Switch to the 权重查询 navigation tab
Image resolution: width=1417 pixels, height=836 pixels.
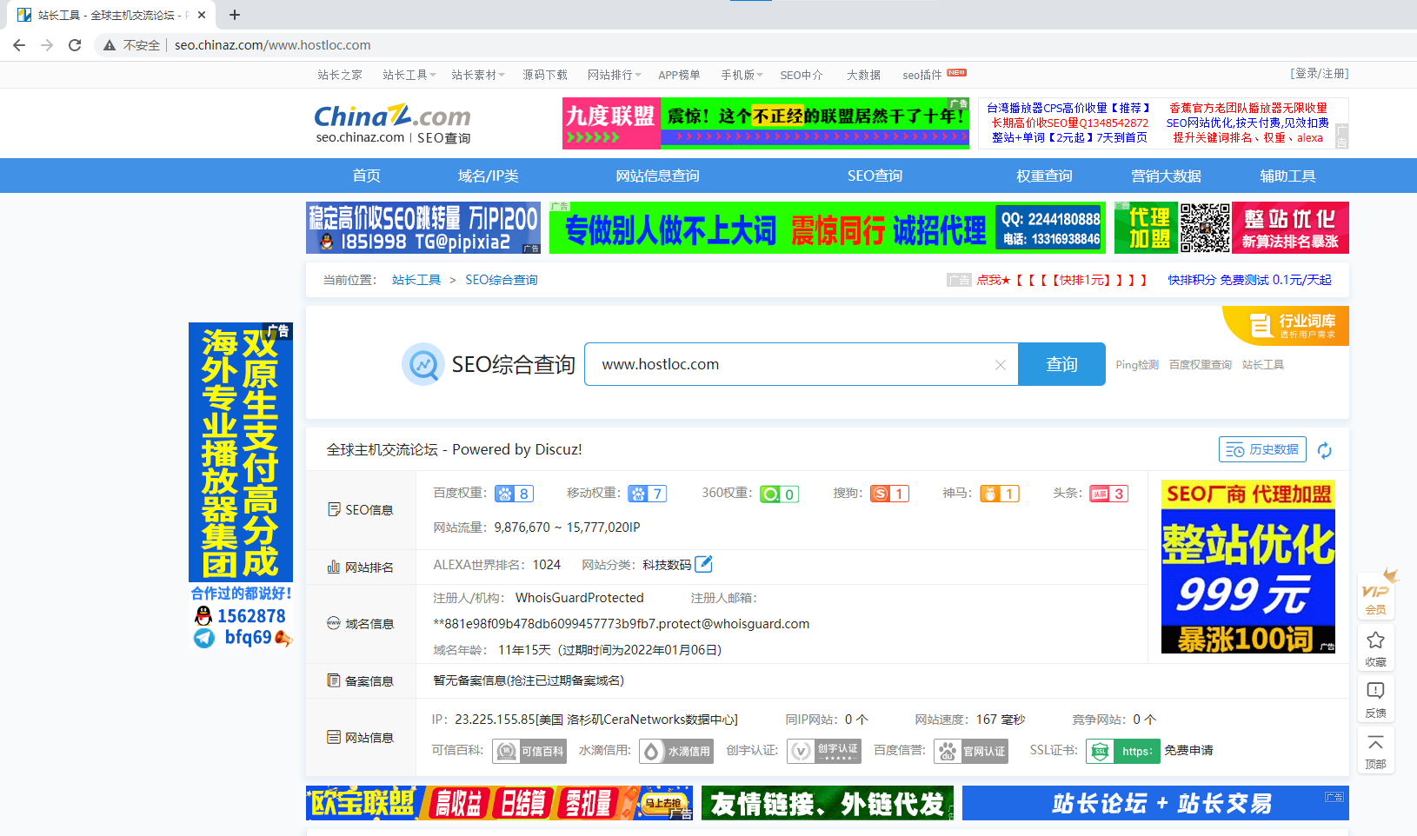[1043, 176]
